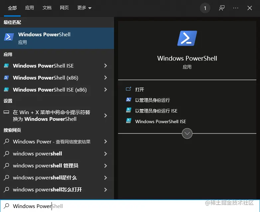Expand Windows PowerShell ISE (x86) arrow
This screenshot has width=260, height=212.
click(x=105, y=90)
